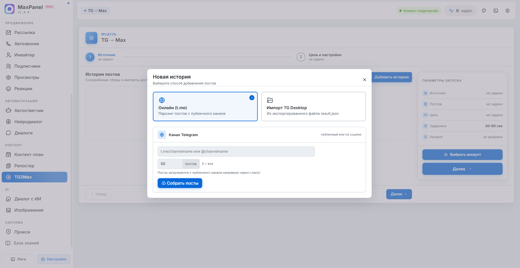
Task: Click the Диалоги chat bubble icon
Action: point(8,133)
